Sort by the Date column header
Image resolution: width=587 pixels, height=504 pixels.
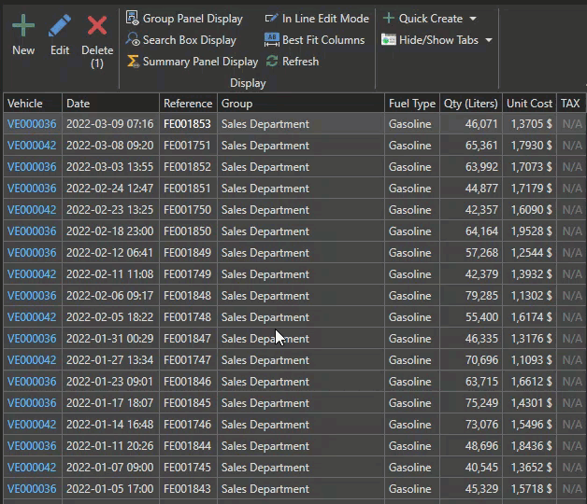110,104
